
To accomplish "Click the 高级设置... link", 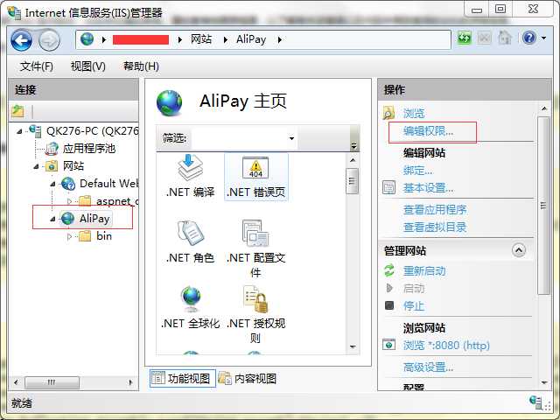I will [x=428, y=367].
